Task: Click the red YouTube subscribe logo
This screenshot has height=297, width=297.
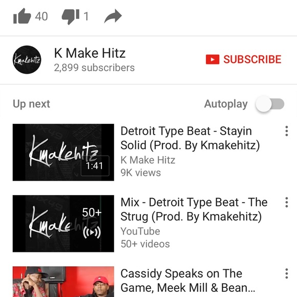Action: pos(213,59)
